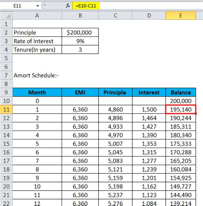Screen dimensions: 203x206
Task: Select row 1 header
Action: (x=6, y=24)
